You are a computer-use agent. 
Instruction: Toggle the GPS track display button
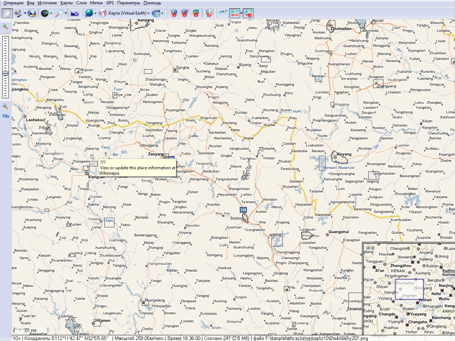coord(234,13)
